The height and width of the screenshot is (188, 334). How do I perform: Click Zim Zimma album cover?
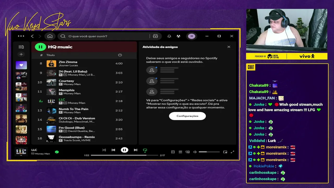point(51,63)
